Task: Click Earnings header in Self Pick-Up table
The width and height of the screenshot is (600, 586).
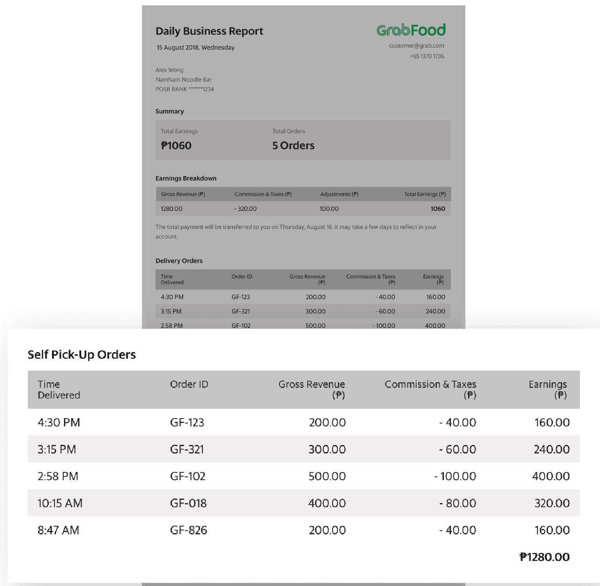Action: pyautogui.click(x=548, y=390)
